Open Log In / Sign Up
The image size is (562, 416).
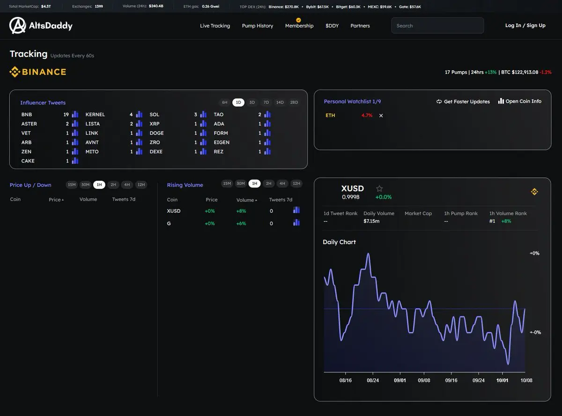click(525, 25)
